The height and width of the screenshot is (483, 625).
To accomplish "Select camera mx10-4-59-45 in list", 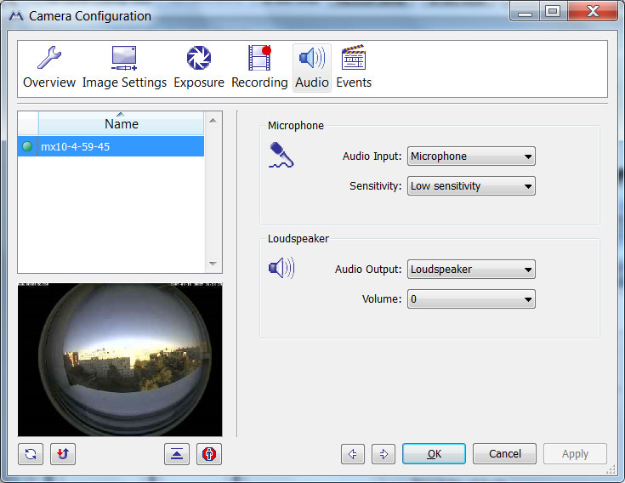I will coord(111,146).
